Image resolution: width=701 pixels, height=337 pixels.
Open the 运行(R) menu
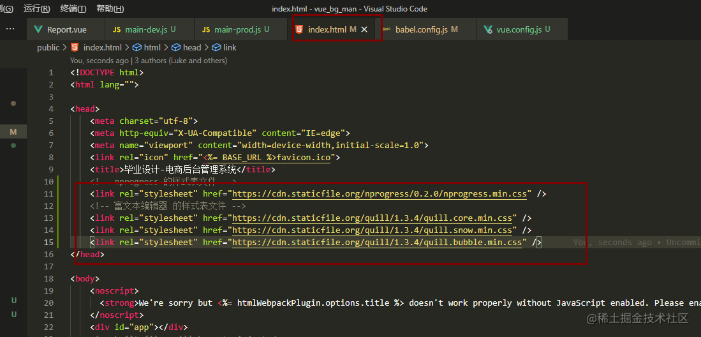tap(36, 9)
